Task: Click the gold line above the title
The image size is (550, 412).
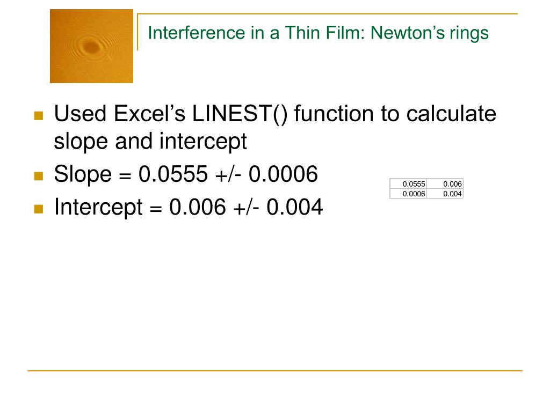Action: click(327, 13)
